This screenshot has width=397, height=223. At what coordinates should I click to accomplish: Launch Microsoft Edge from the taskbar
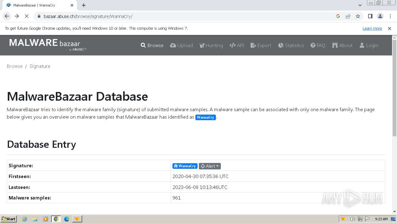pyautogui.click(x=67, y=219)
